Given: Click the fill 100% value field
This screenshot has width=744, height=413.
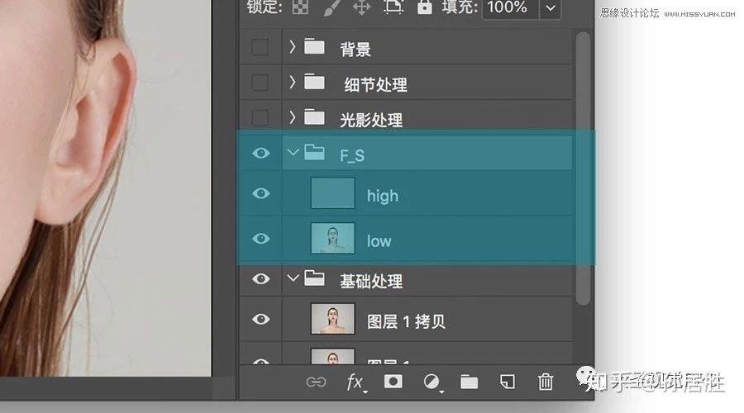Looking at the screenshot, I should point(511,7).
